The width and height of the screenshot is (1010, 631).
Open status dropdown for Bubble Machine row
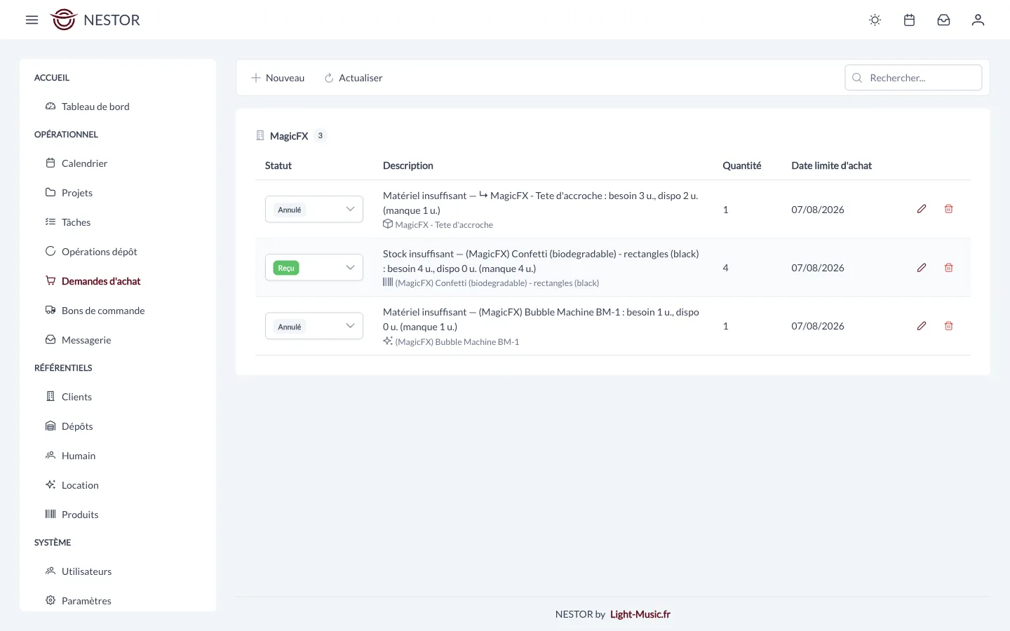coord(314,326)
